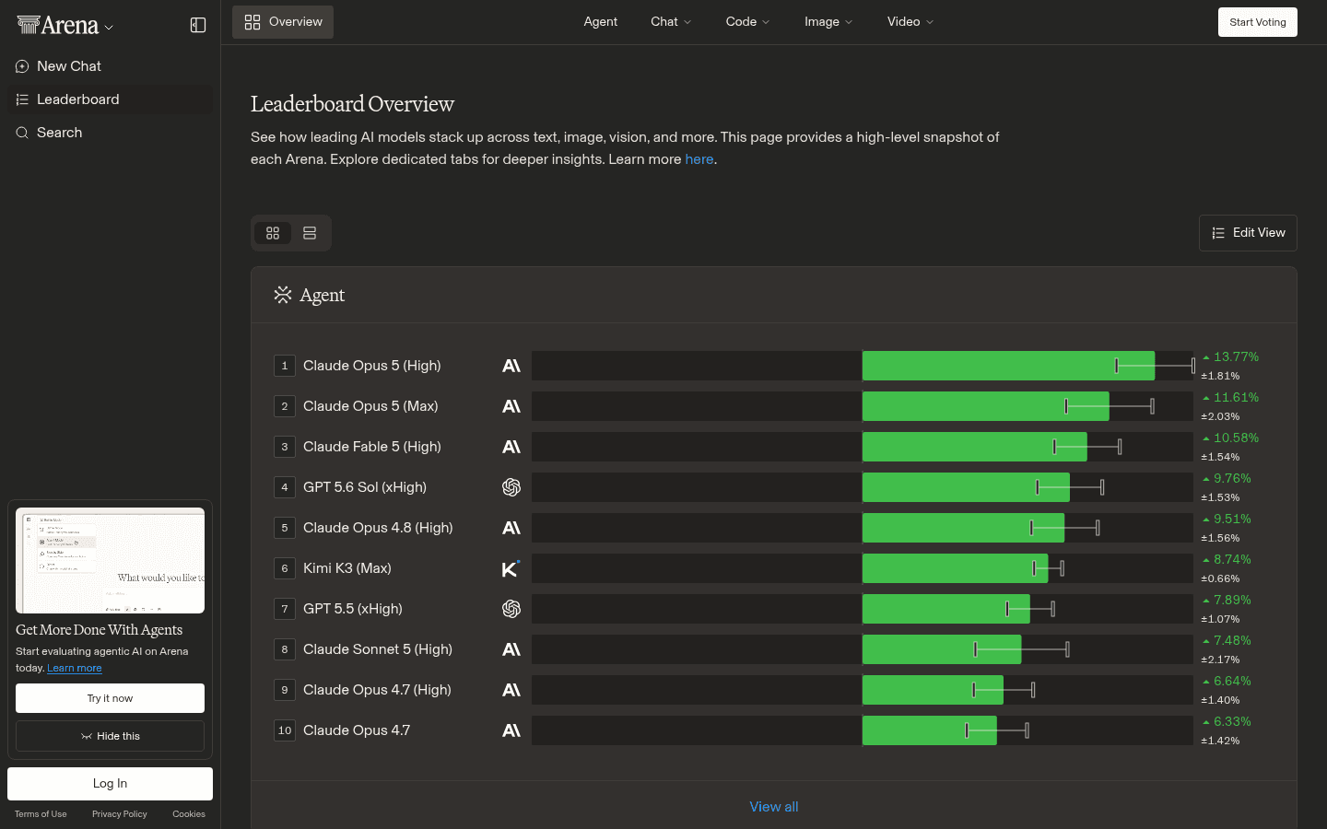This screenshot has width=1327, height=829.
Task: Open the Terms of Use page
Action: (41, 814)
